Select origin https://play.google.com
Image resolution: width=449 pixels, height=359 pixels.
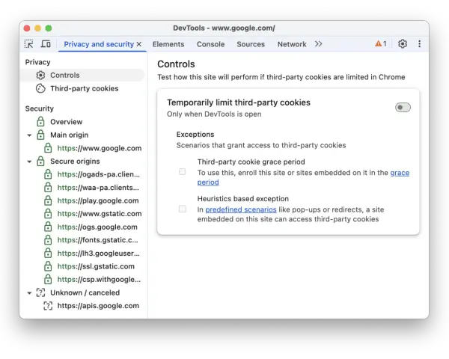[x=98, y=200]
